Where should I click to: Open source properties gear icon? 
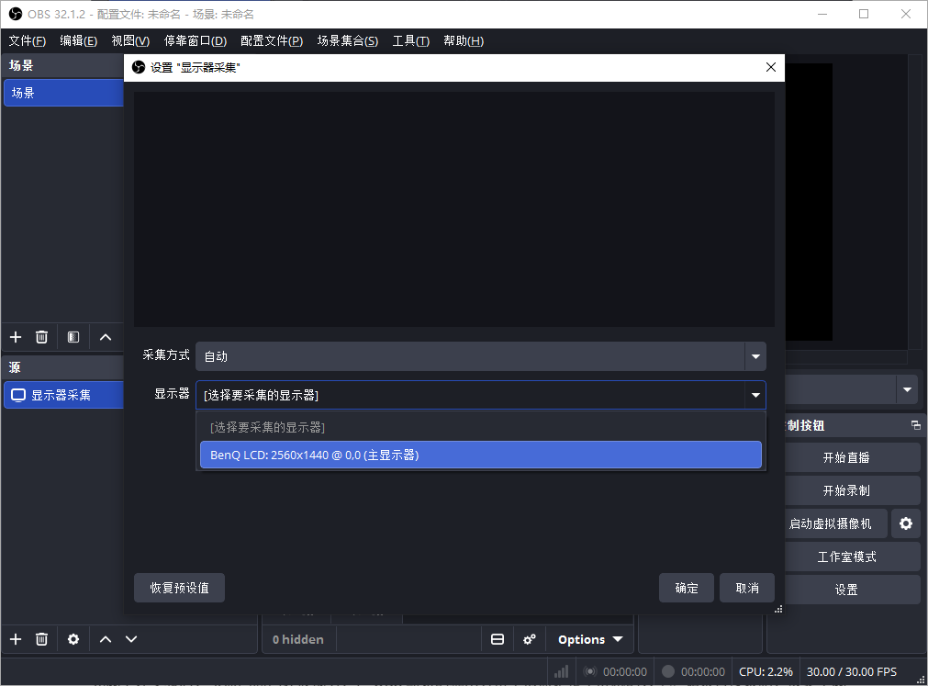tap(73, 639)
